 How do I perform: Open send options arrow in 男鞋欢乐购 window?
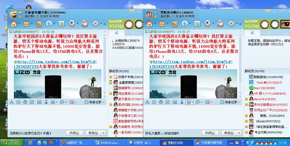tap(239, 133)
